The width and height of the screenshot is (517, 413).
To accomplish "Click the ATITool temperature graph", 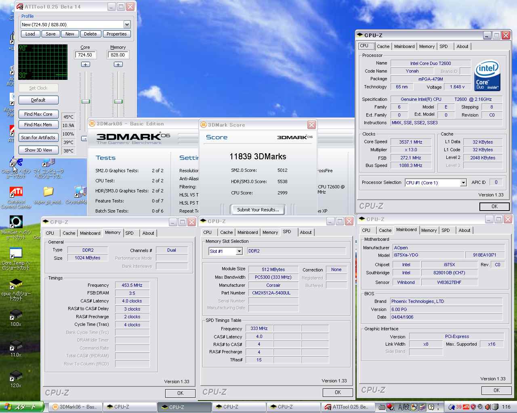I will pos(43,62).
